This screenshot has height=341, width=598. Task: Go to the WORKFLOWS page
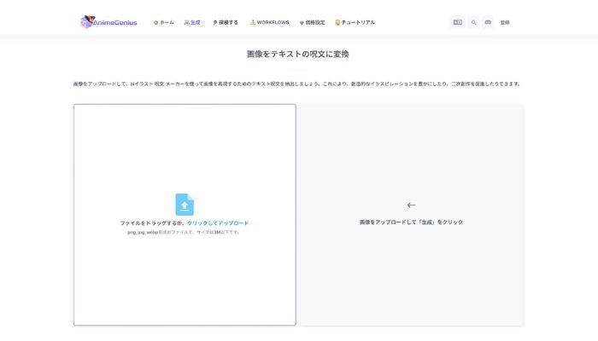coord(273,22)
